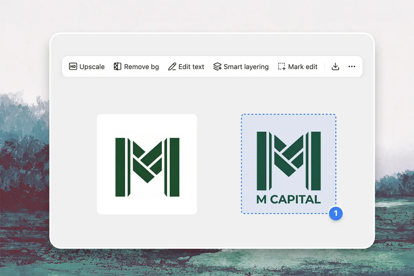Click the pencil icon for Edit text
The width and height of the screenshot is (414, 276).
(x=172, y=67)
